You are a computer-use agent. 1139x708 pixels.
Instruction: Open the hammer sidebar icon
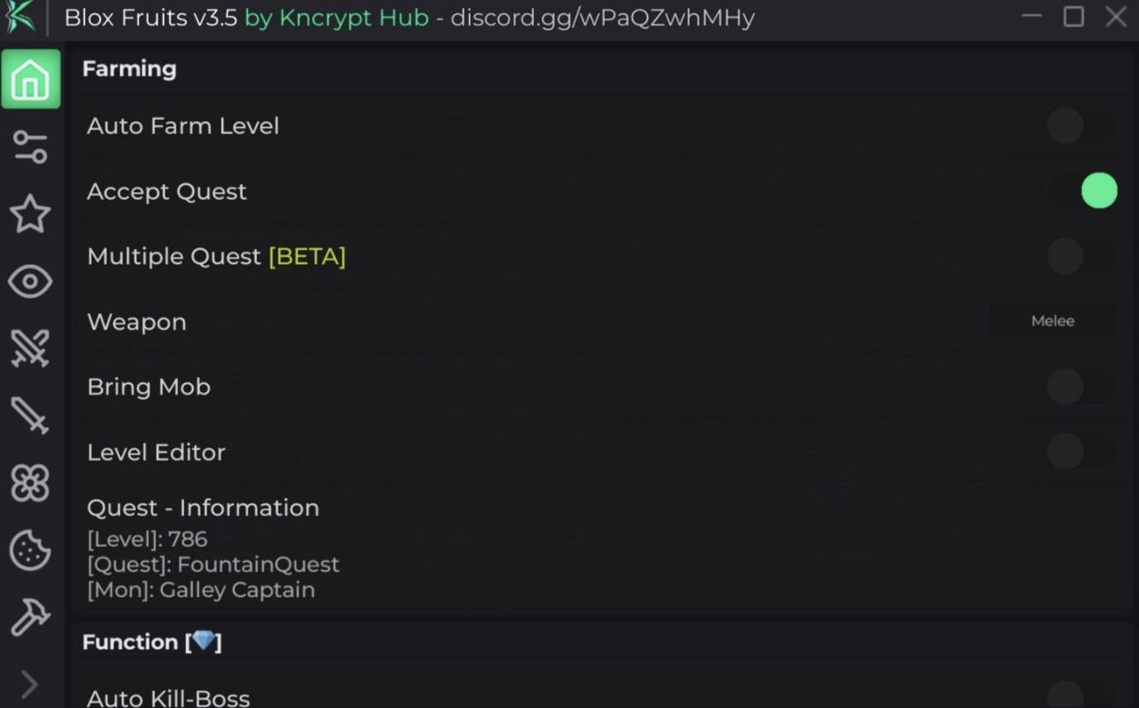pyautogui.click(x=30, y=617)
